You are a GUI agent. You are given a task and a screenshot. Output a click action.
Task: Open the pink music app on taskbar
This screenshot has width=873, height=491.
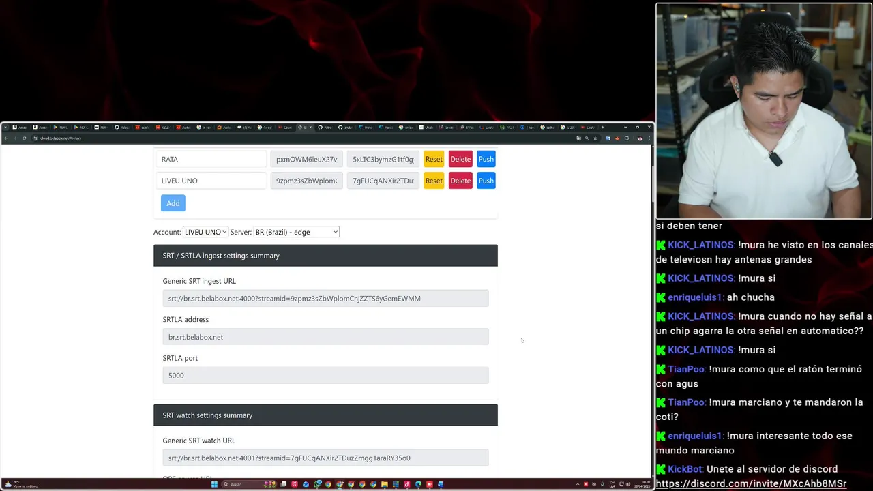[x=295, y=484]
